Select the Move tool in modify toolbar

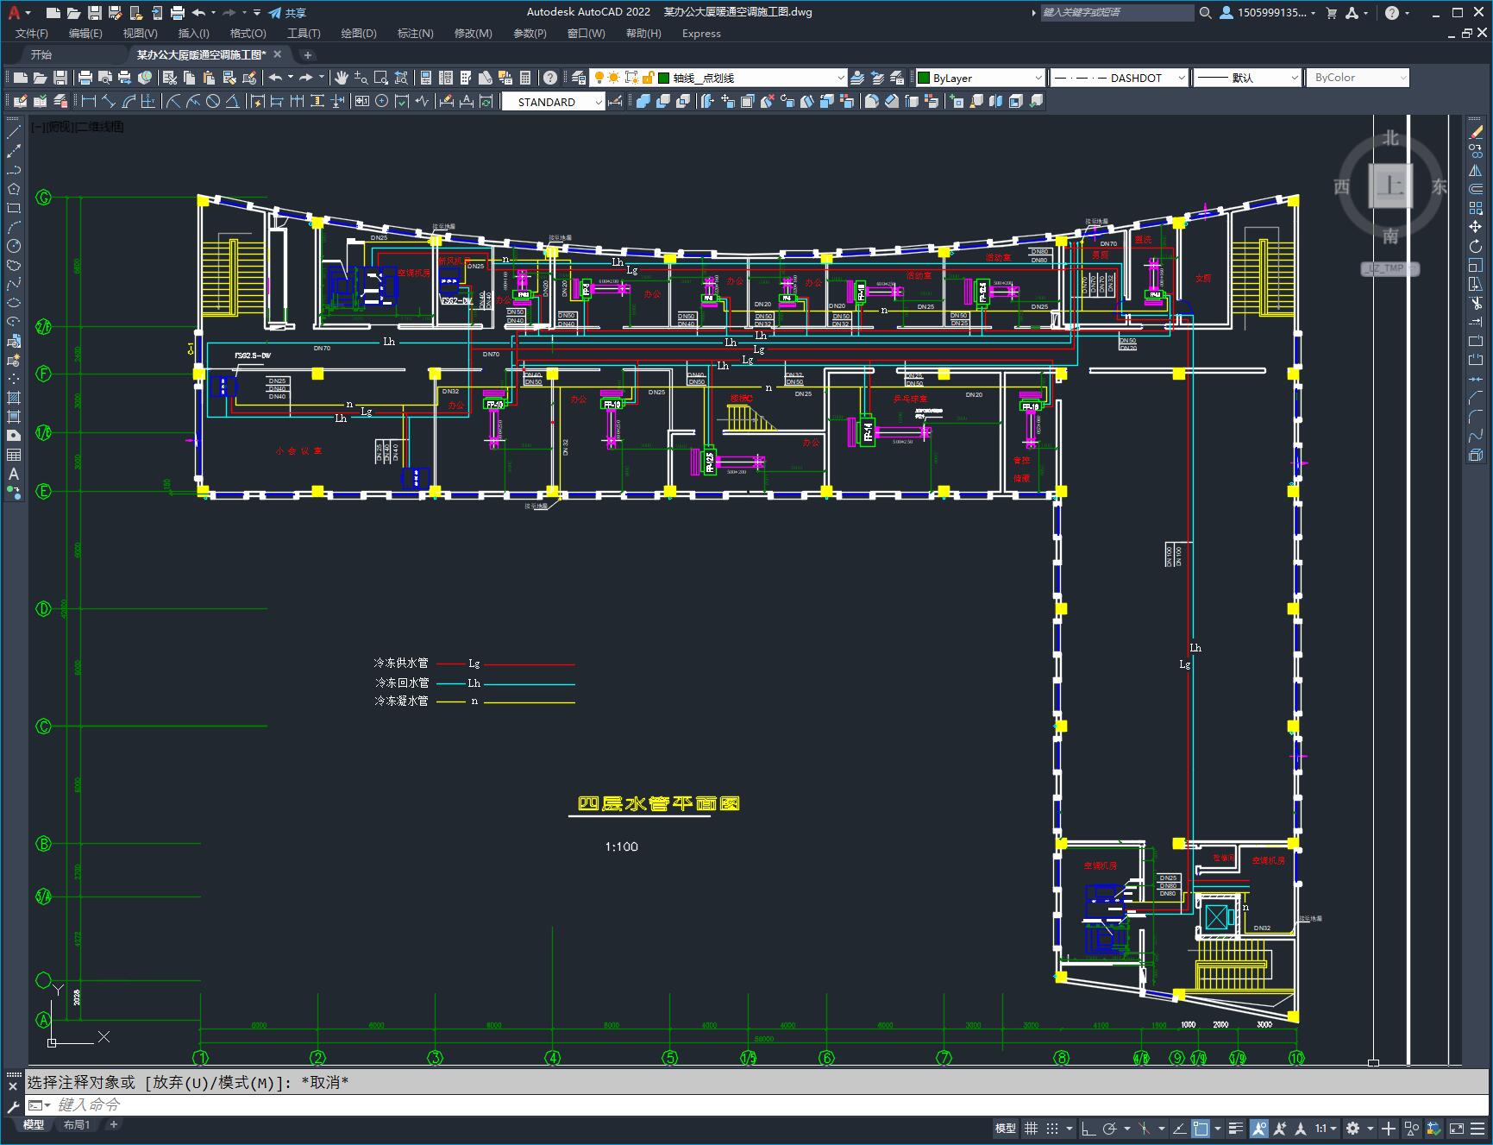click(1476, 226)
